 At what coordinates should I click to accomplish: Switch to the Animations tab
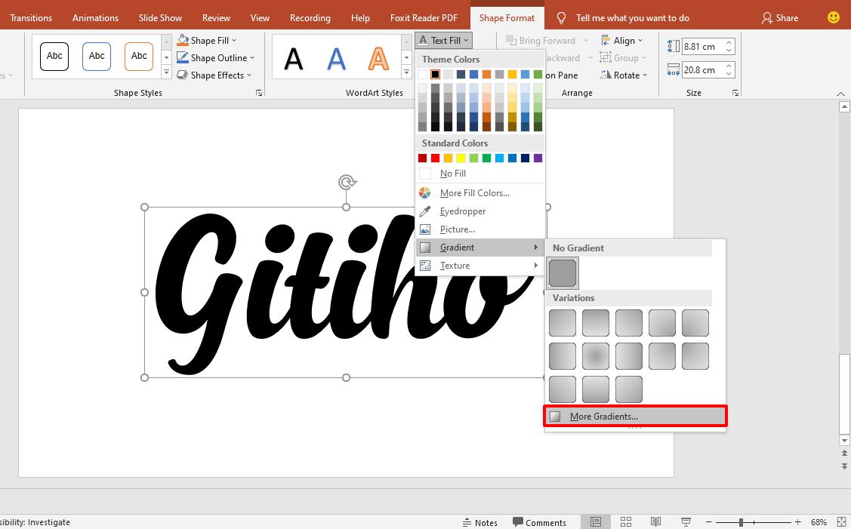tap(95, 17)
